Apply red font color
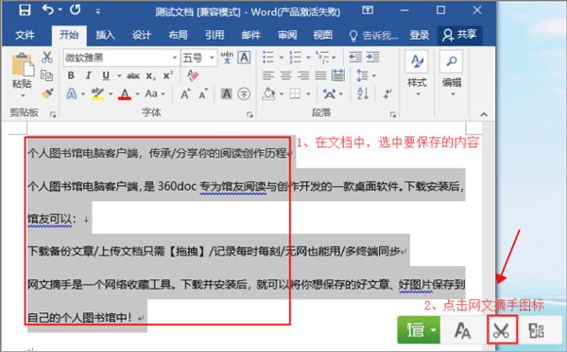The height and width of the screenshot is (352, 567). point(125,93)
